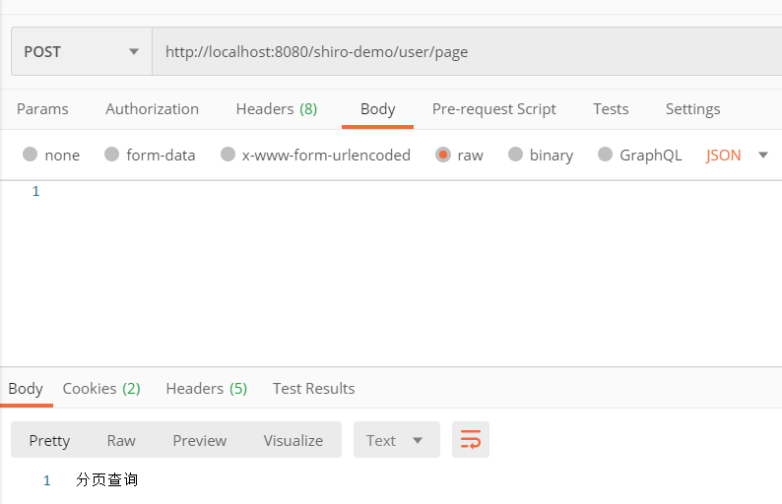Toggle the response word wrap icon
The image size is (782, 504).
coord(471,440)
